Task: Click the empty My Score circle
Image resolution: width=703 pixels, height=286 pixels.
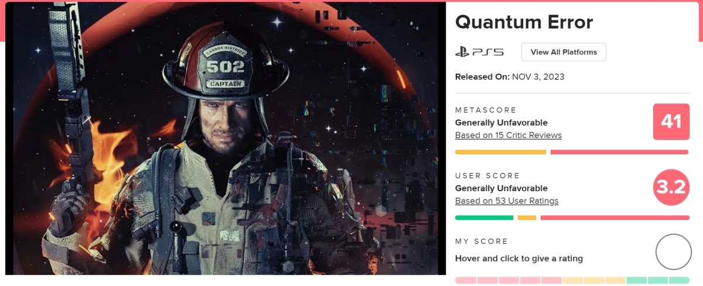Action: 673,251
